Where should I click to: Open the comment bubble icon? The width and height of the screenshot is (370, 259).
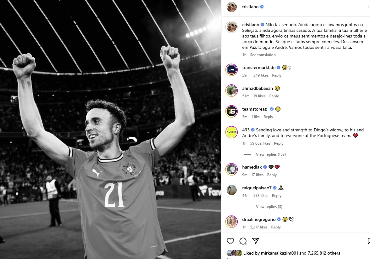[243, 241]
